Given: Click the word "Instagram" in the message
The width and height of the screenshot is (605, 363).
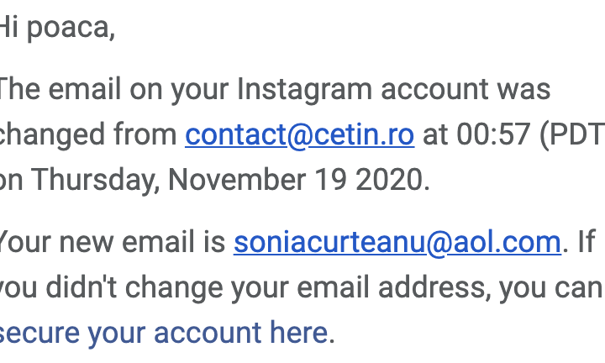Looking at the screenshot, I should coord(300,89).
